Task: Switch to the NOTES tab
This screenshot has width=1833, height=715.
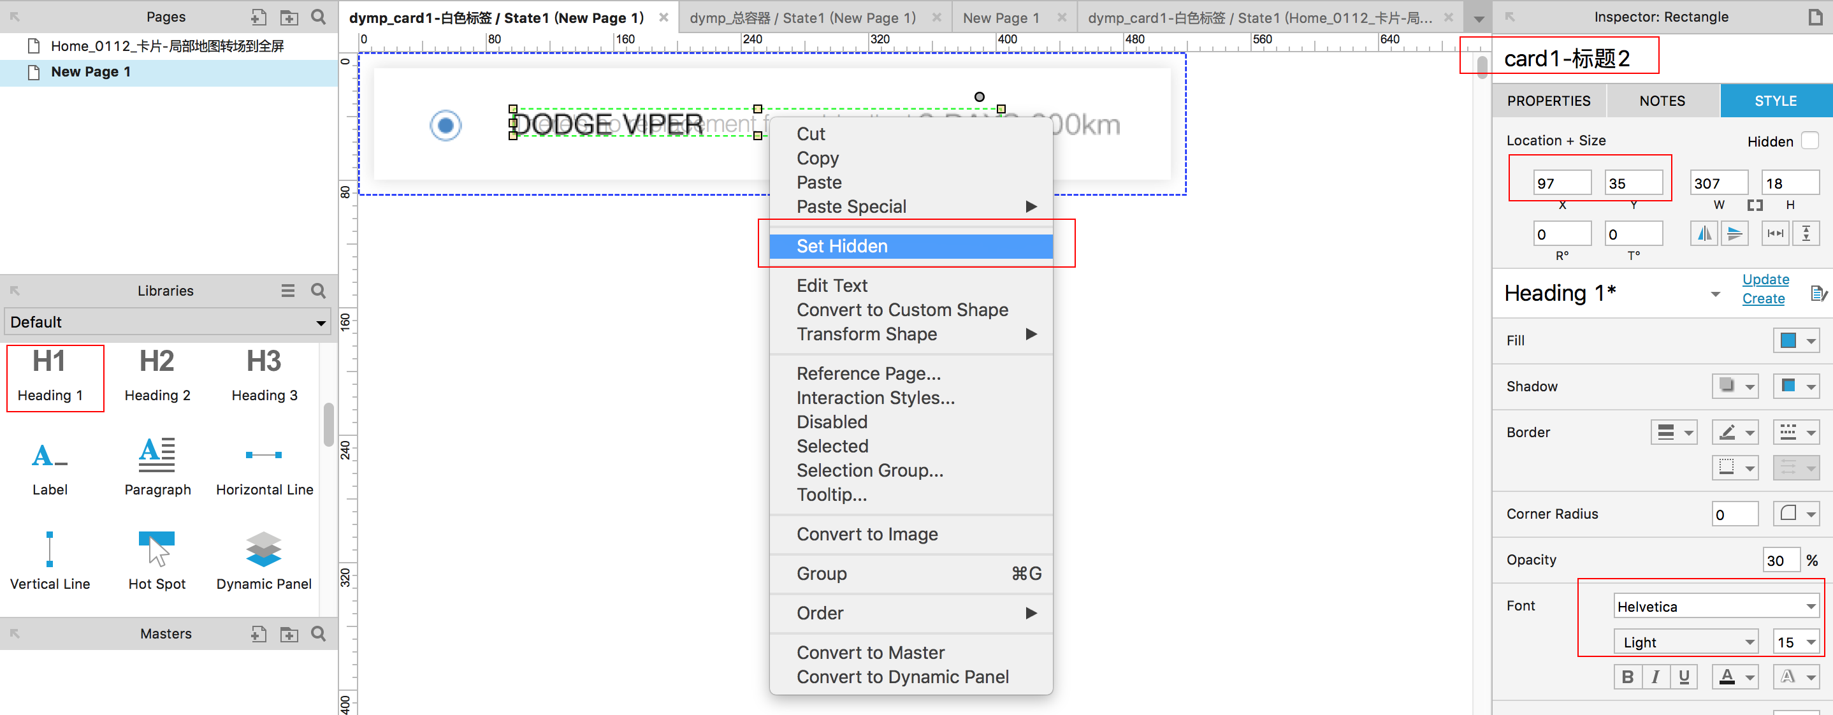Action: click(1662, 101)
